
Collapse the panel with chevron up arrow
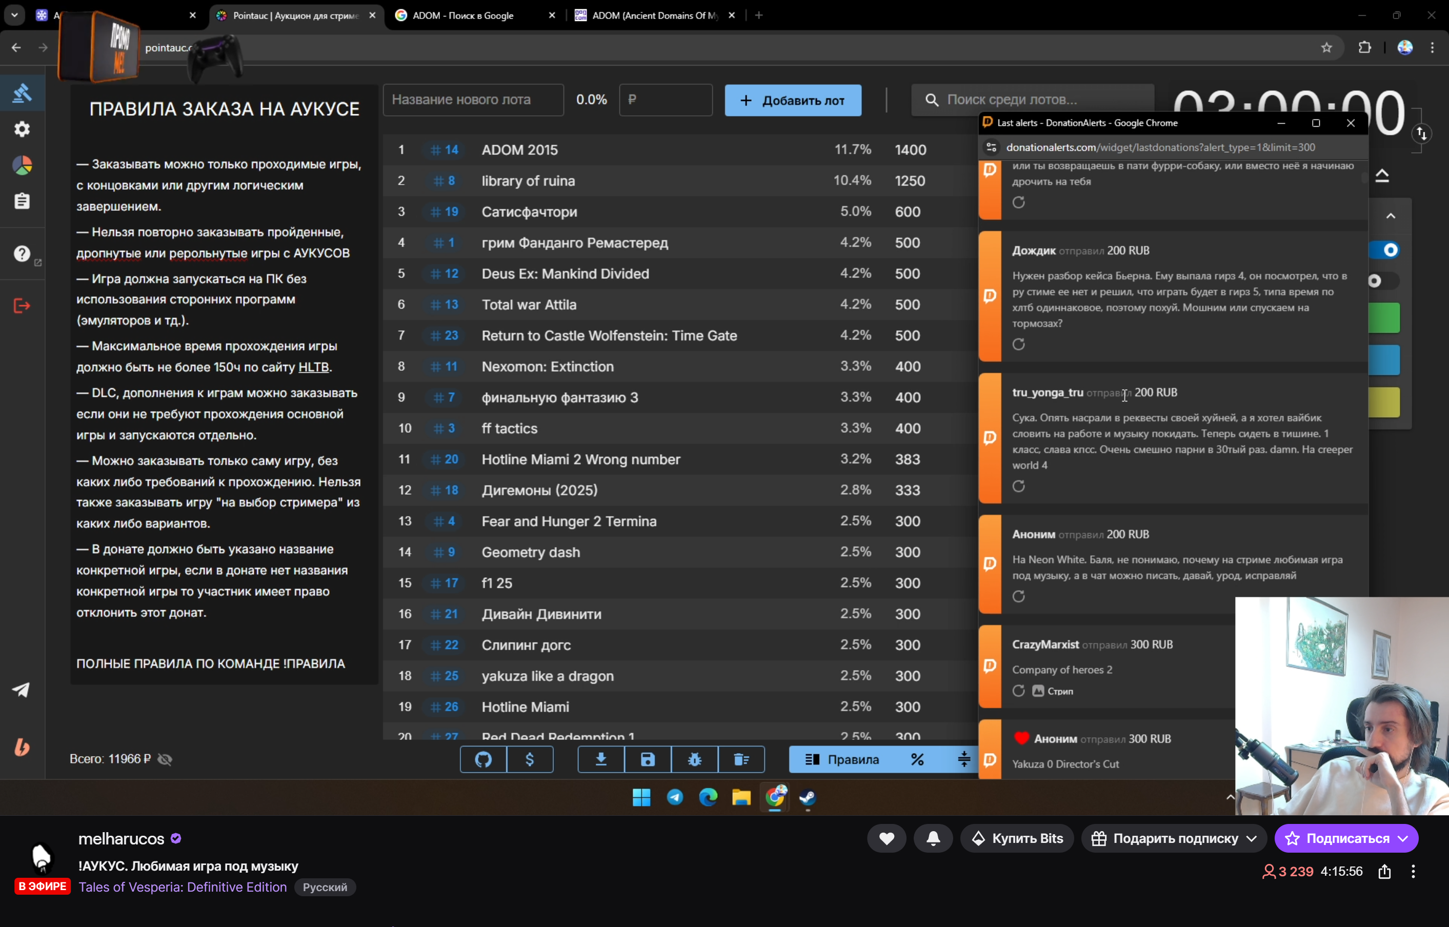(x=1391, y=216)
